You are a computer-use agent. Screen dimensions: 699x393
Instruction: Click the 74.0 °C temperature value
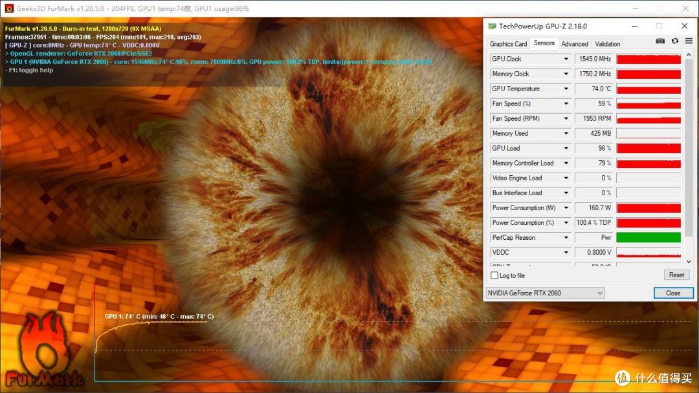point(594,89)
